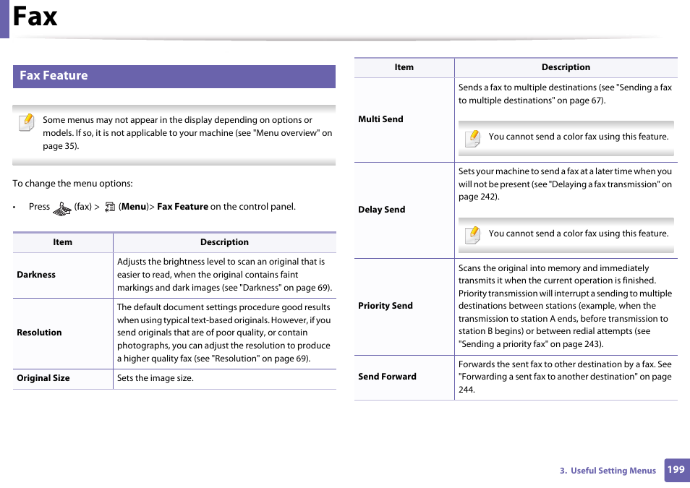Select the 'Darkness' item cell
690x488 pixels.
(x=63, y=275)
